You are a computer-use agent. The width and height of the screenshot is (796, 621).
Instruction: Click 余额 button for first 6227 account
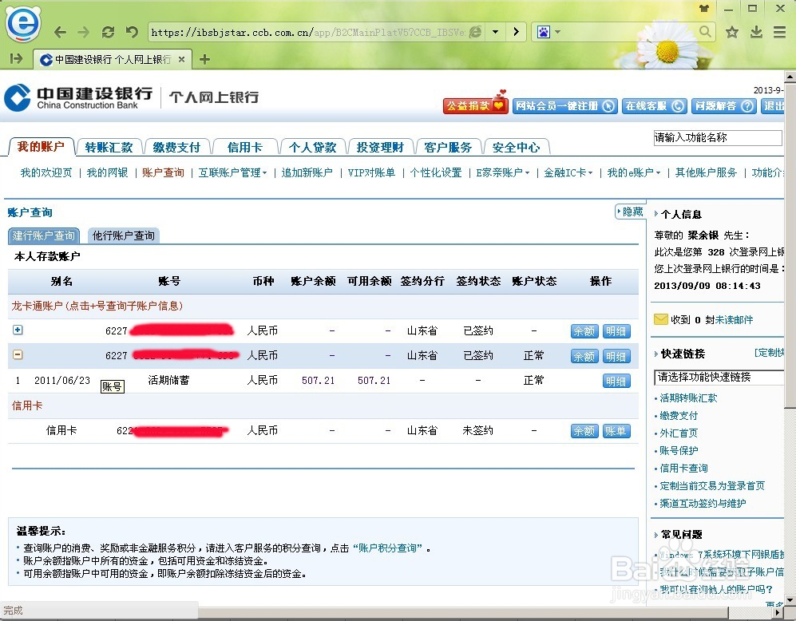(584, 331)
